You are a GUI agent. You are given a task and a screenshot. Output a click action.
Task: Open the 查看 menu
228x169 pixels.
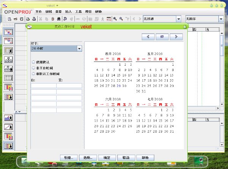click(x=59, y=12)
